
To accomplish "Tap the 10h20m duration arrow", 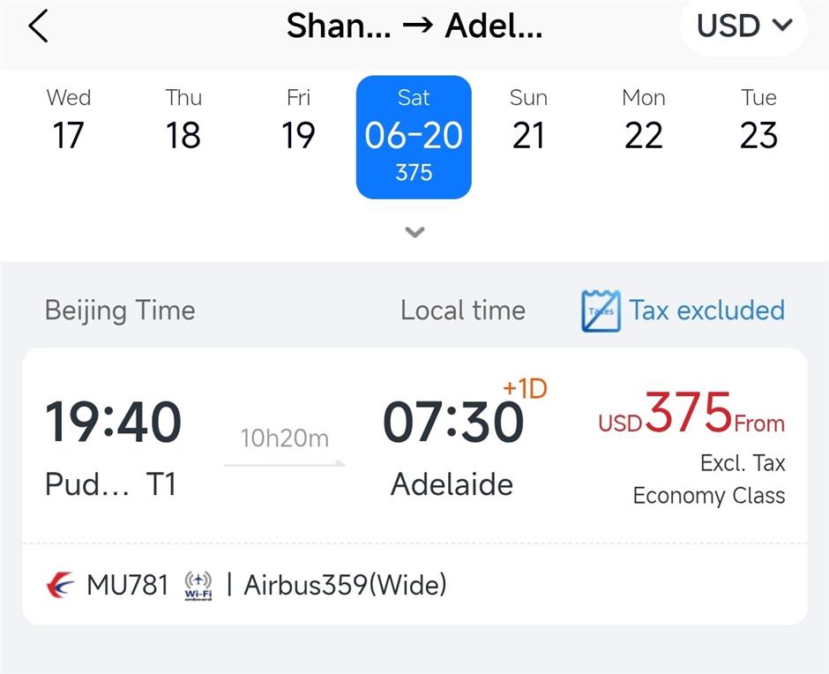I will (285, 448).
